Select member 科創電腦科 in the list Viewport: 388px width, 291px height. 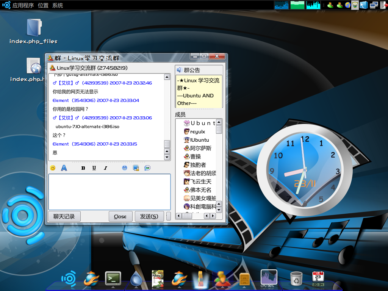pos(200,207)
